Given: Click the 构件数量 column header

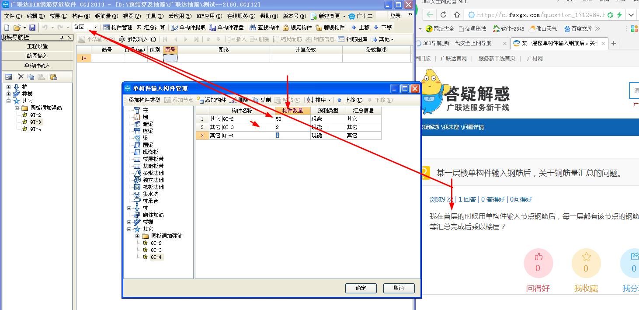Looking at the screenshot, I should pos(292,111).
